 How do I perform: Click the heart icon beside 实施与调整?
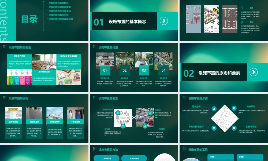click(x=234, y=128)
